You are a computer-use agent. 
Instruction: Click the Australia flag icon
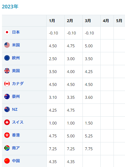point(7,97)
